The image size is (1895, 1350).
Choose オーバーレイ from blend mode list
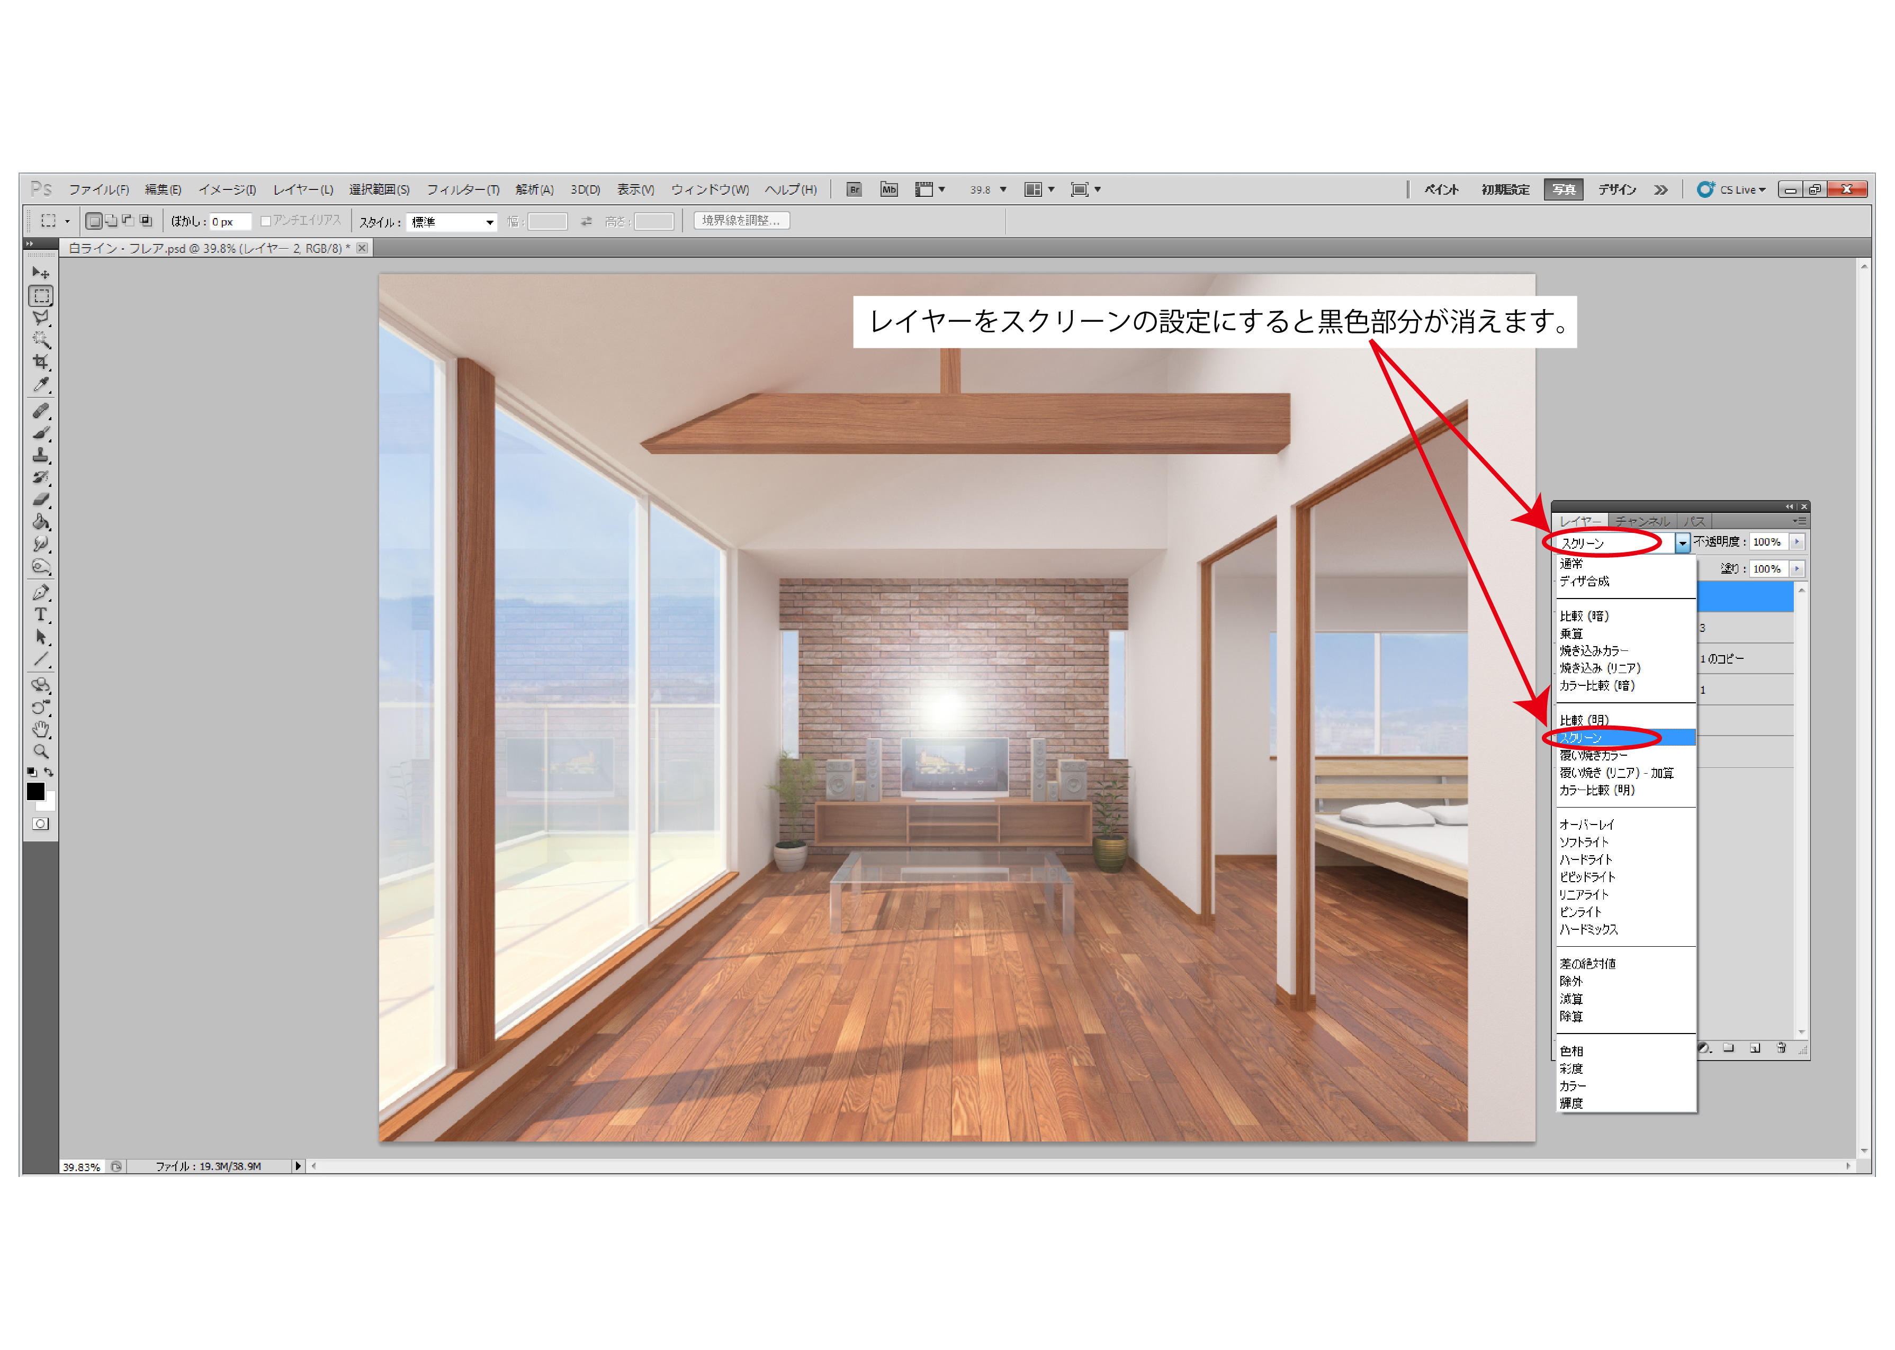(x=1586, y=825)
